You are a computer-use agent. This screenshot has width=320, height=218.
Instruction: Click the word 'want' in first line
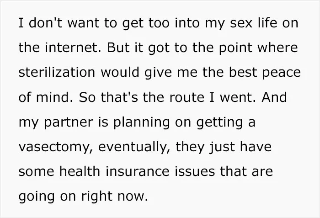coord(83,23)
